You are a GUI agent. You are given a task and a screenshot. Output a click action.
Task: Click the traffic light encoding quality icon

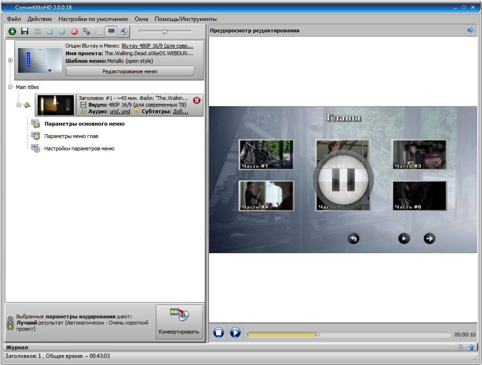click(x=10, y=322)
